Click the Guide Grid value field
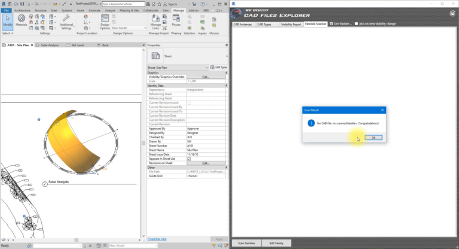The width and height of the screenshot is (459, 249). click(x=206, y=176)
